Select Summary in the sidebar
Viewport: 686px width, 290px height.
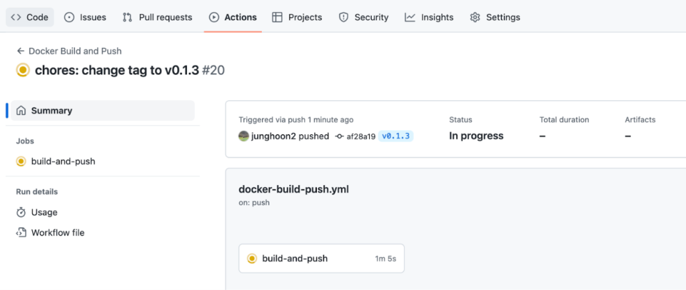(x=52, y=111)
